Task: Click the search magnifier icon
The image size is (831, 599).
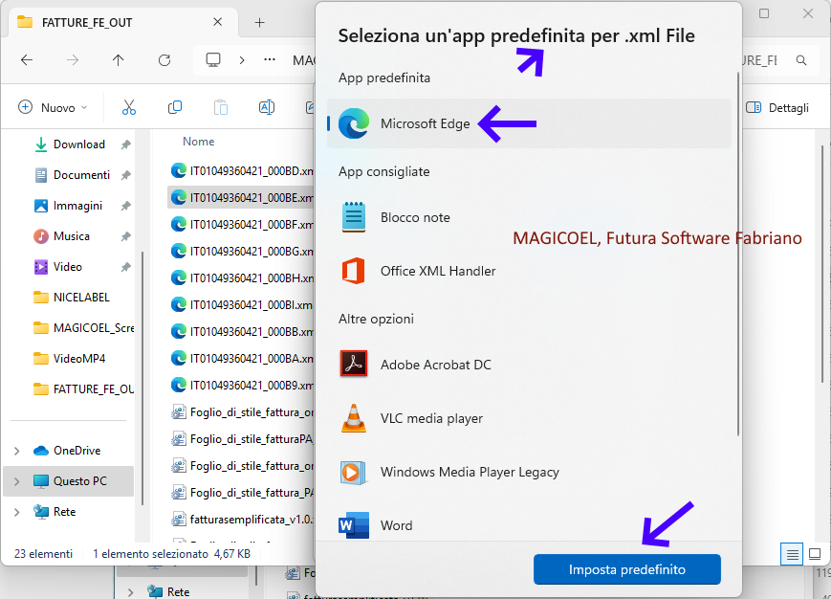Action: point(801,60)
